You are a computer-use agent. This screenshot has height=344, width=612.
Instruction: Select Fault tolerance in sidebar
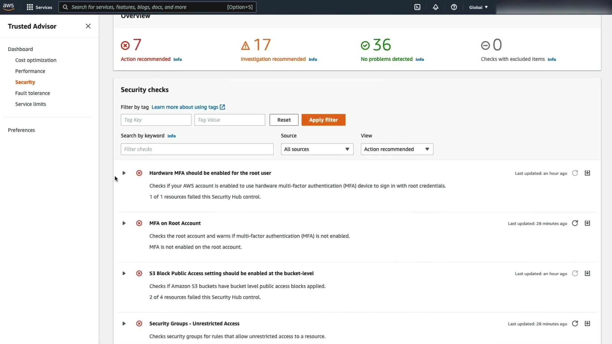[x=33, y=93]
